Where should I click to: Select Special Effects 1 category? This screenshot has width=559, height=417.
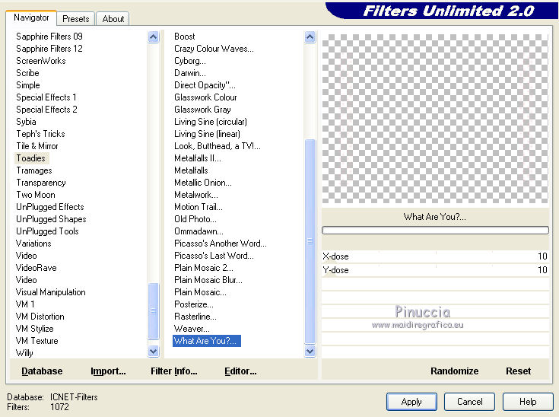point(46,97)
